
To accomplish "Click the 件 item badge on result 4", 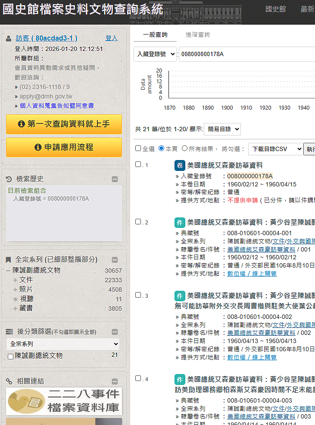I will point(180,379).
